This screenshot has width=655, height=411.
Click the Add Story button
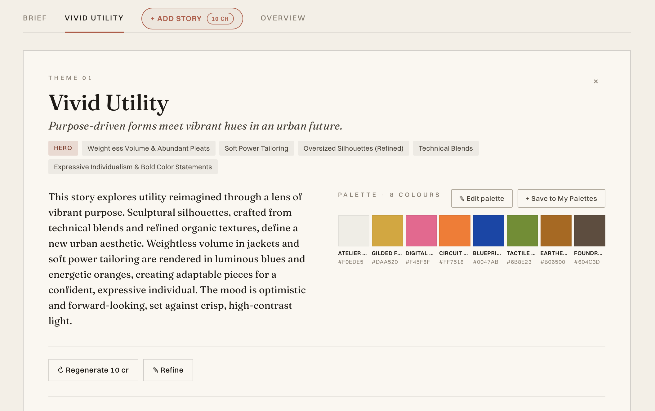tap(192, 19)
